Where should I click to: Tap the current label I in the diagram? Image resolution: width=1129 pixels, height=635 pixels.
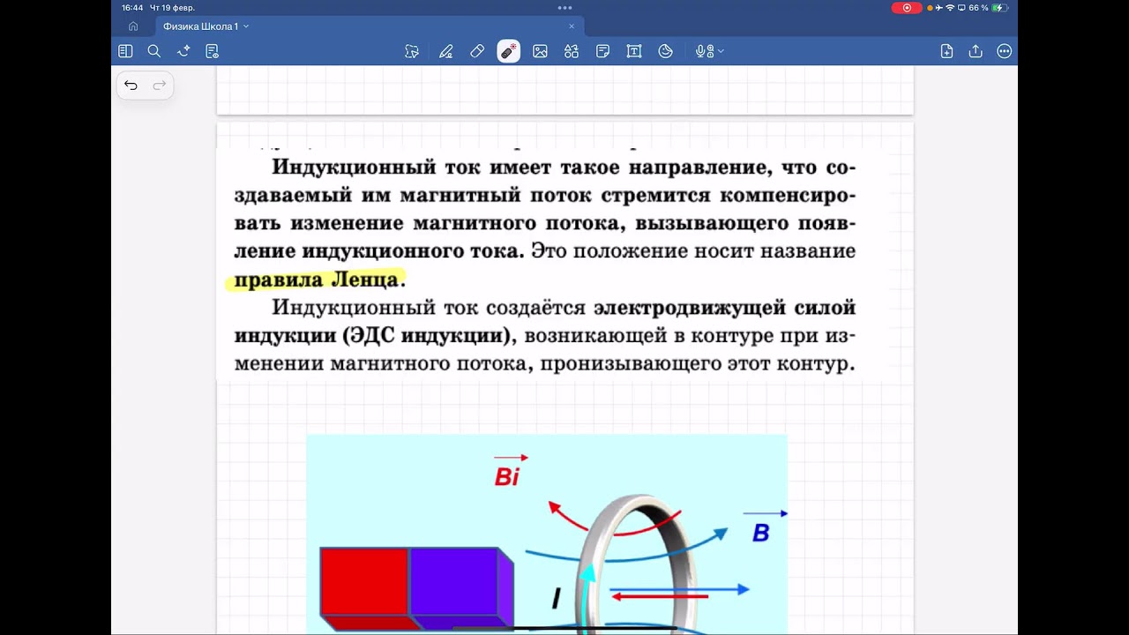[x=556, y=600]
